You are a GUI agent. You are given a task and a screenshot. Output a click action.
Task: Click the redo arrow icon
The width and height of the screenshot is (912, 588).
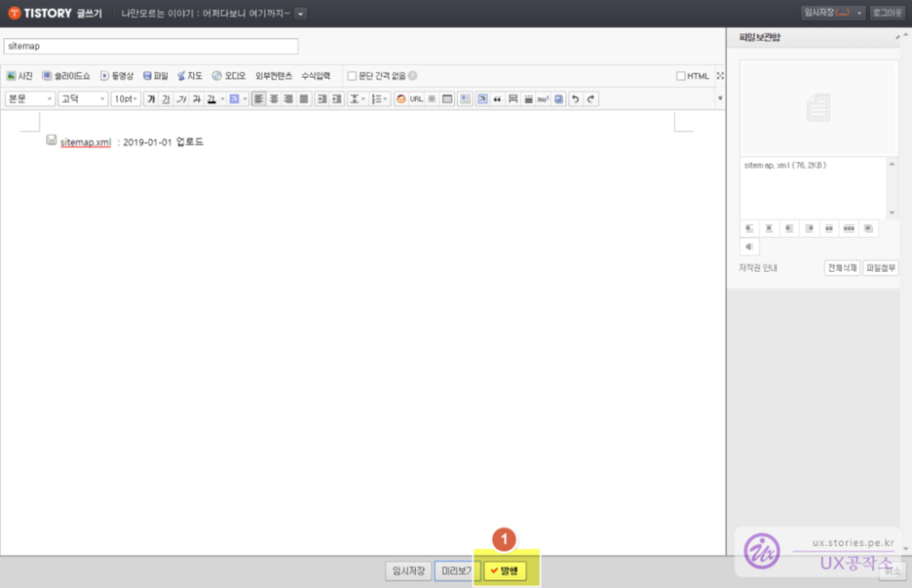point(590,99)
